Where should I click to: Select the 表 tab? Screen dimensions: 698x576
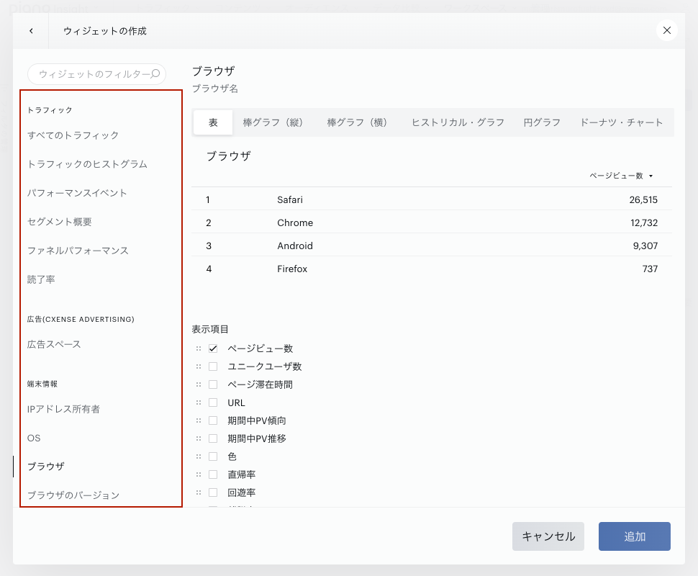[213, 122]
